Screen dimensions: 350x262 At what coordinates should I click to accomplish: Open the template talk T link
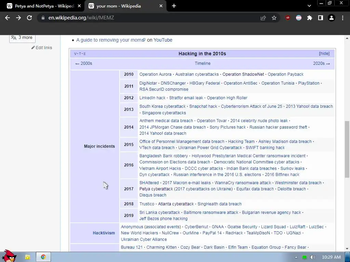(80, 54)
